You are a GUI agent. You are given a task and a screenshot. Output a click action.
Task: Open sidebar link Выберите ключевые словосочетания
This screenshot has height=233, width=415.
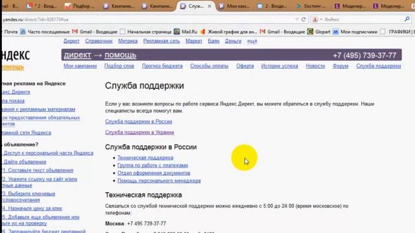(29, 197)
